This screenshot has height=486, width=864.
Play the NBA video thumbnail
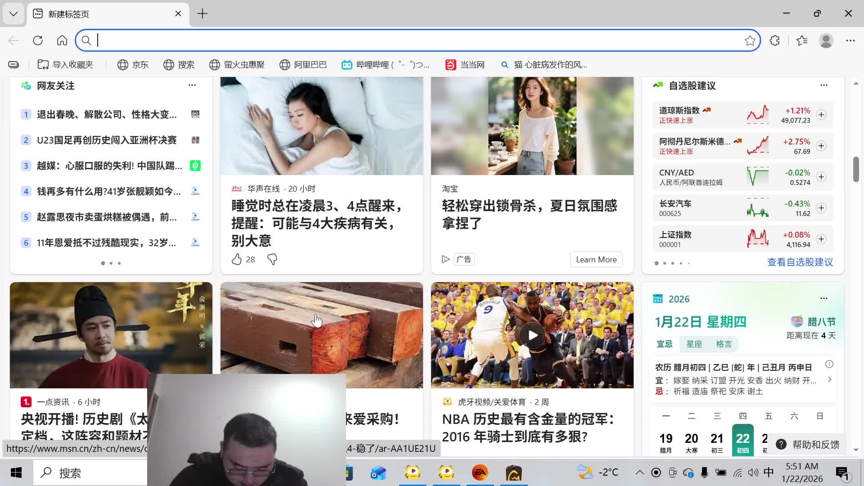pos(532,335)
